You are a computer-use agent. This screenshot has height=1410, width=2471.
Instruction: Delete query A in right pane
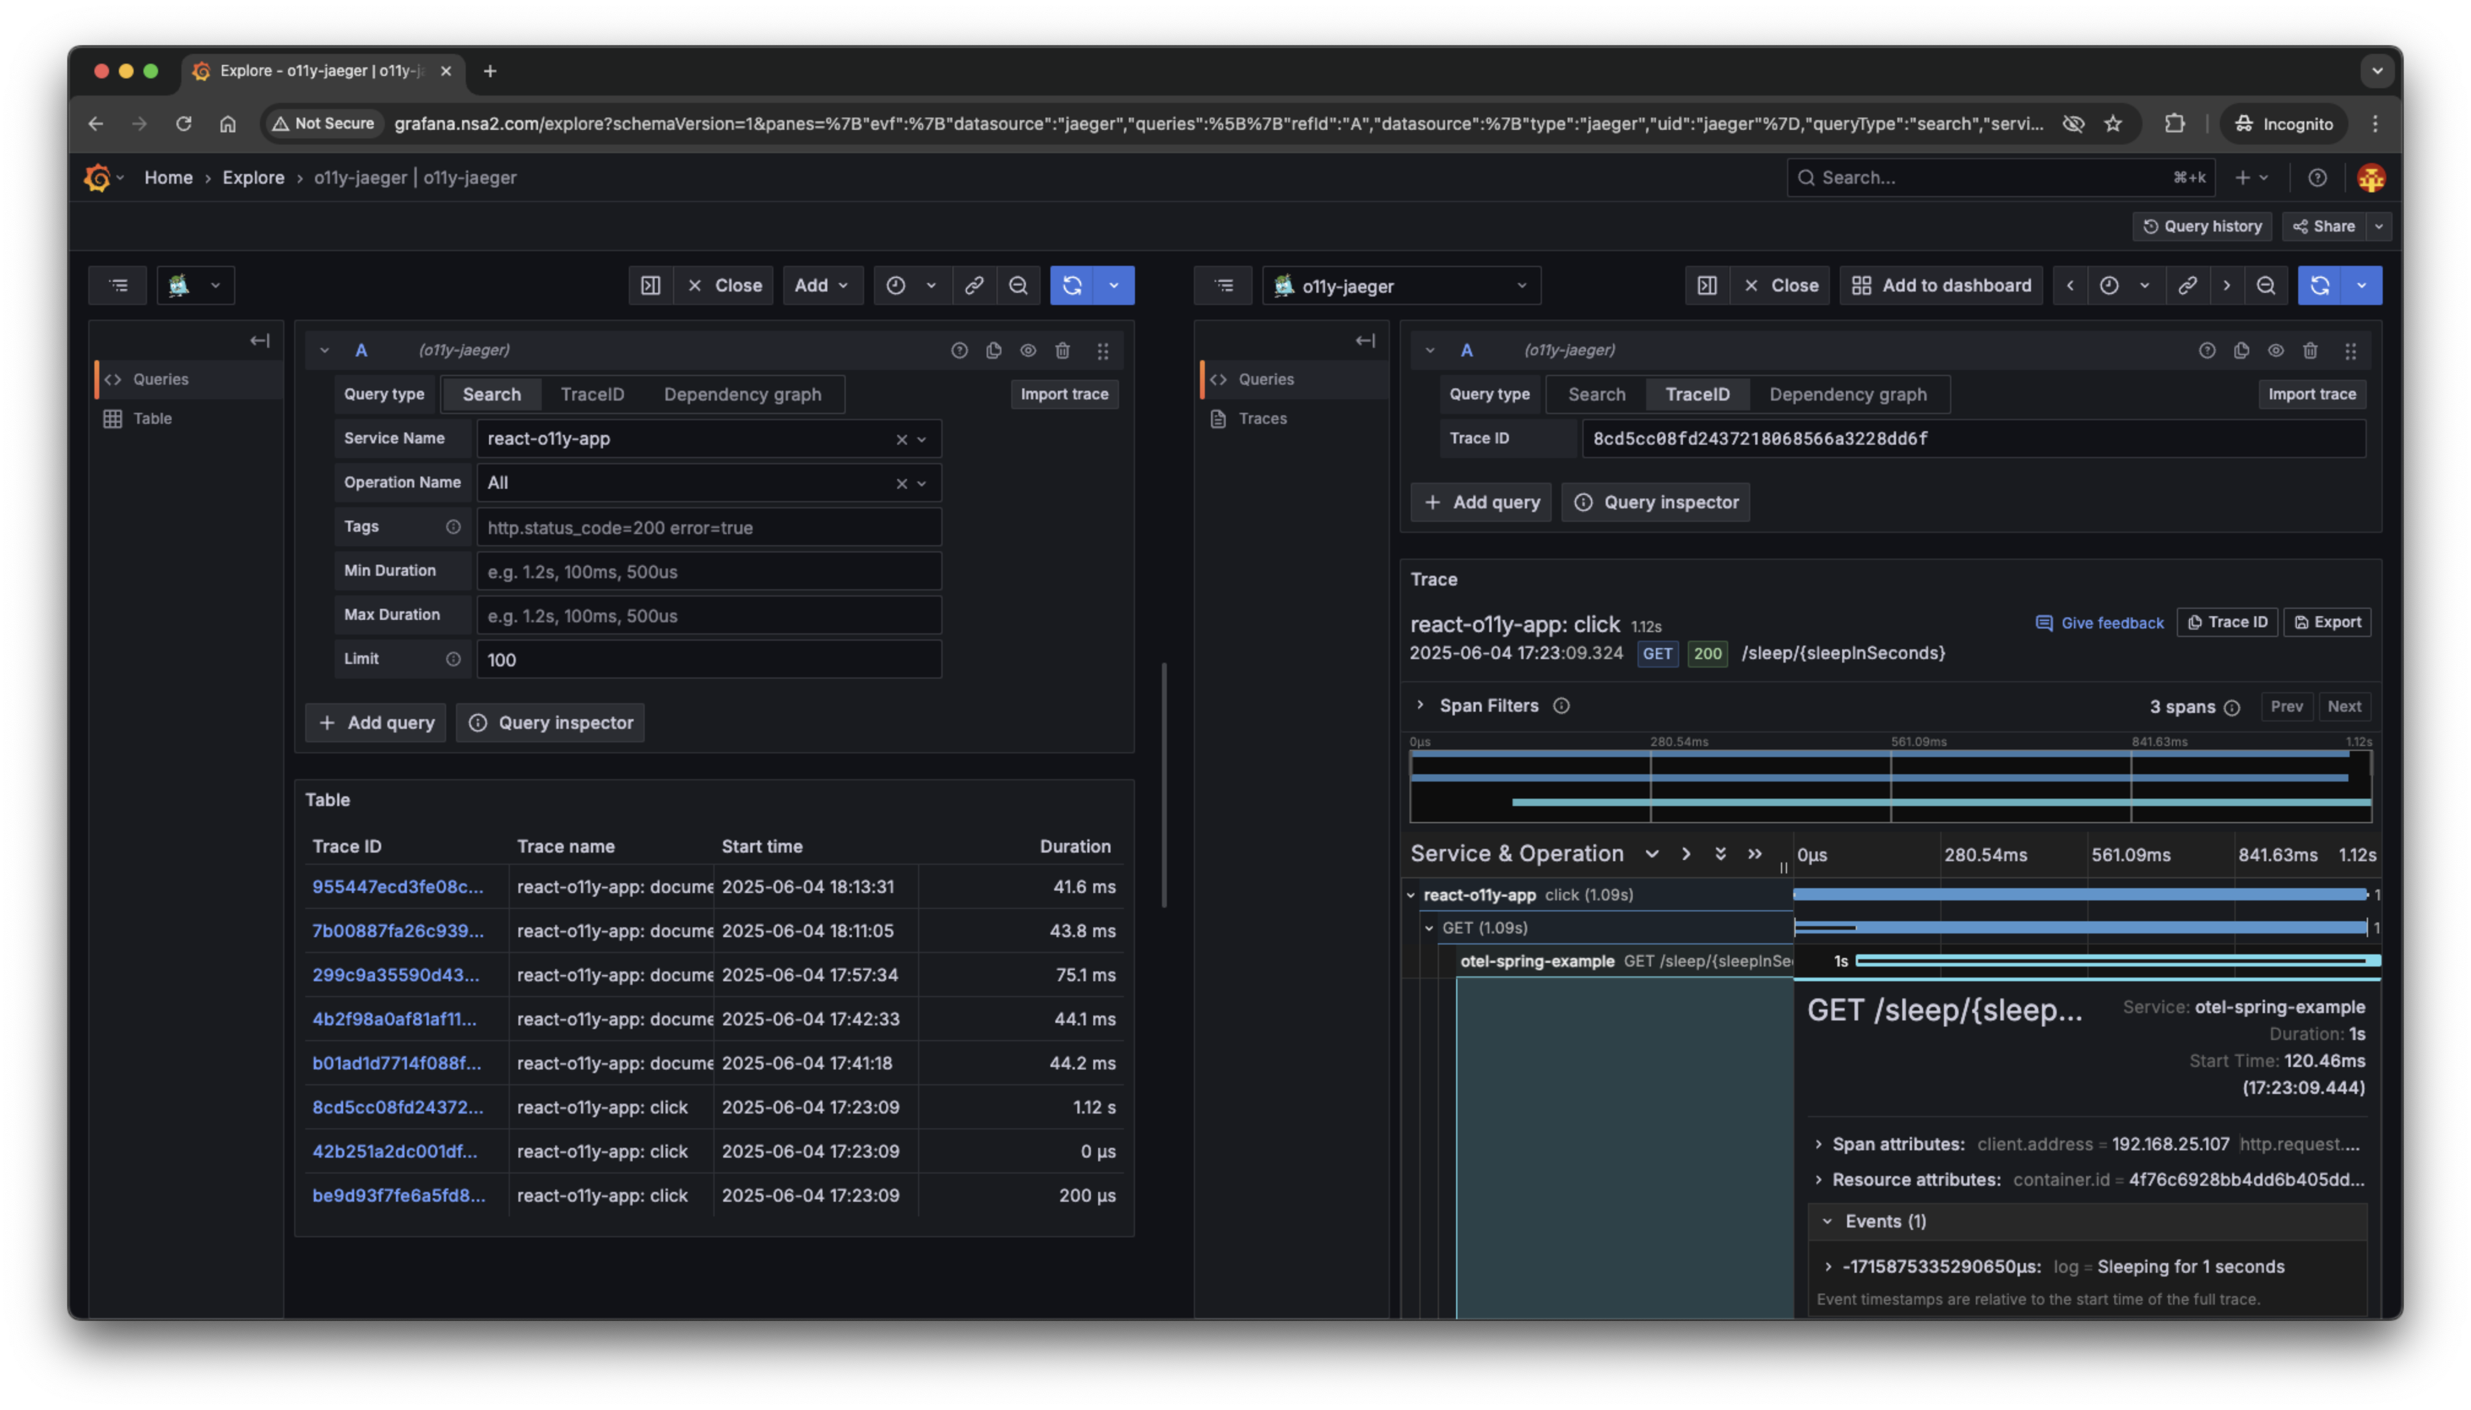point(2309,350)
